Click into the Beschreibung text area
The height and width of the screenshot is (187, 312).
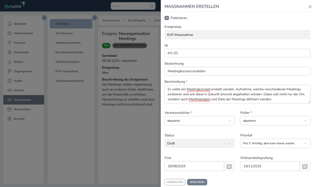pos(237,94)
